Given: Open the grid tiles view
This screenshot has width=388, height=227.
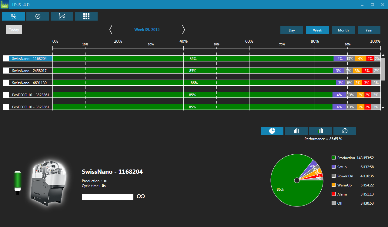Looking at the screenshot, I should click(x=86, y=16).
